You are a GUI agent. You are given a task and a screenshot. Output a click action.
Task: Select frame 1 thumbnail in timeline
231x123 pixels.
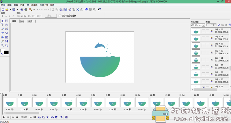pos(10,102)
